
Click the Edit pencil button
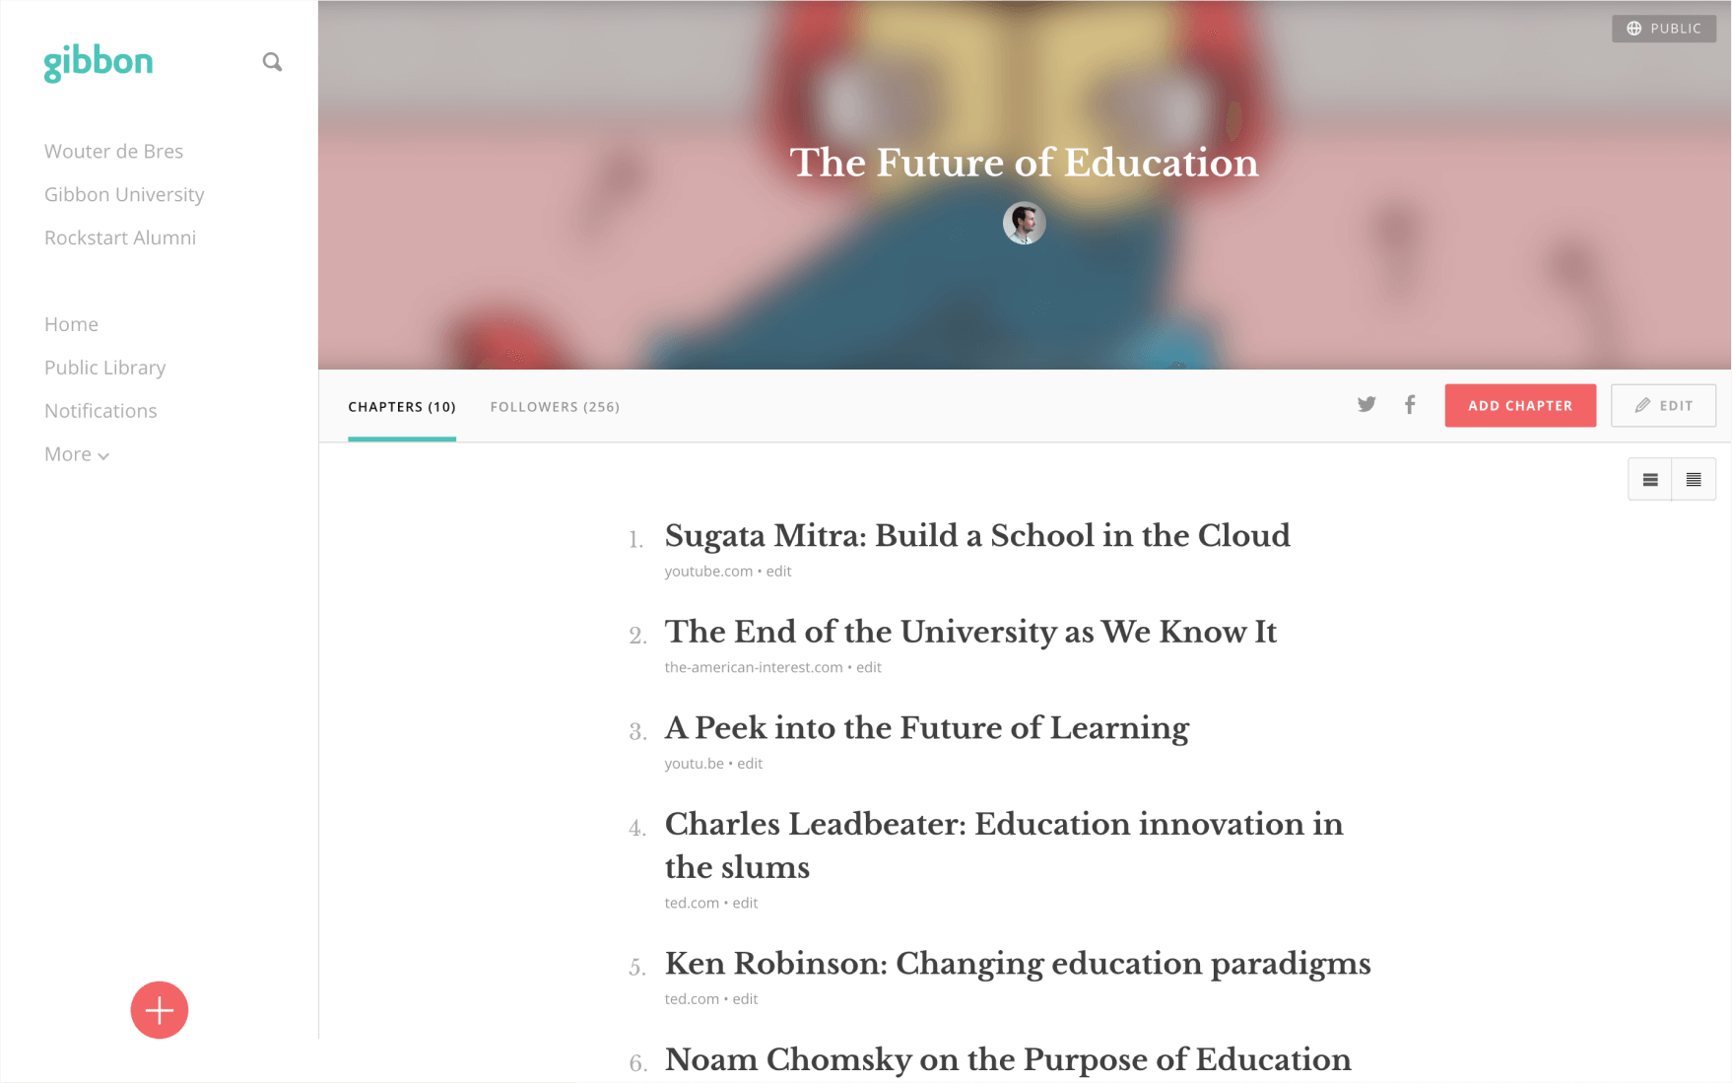(1663, 406)
